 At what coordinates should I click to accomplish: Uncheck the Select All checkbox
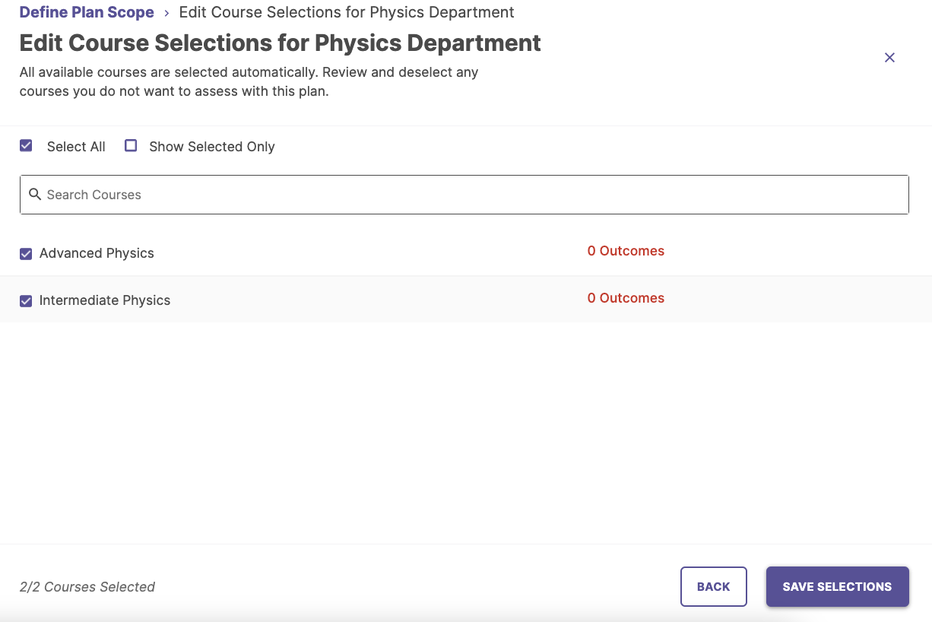coord(26,145)
